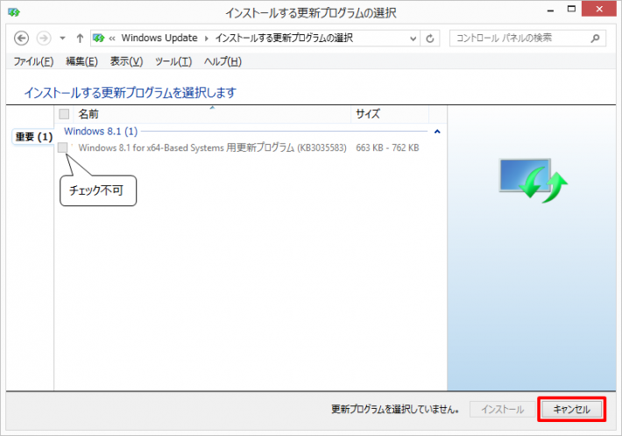The image size is (622, 436).
Task: Click the refresh button beside the address bar
Action: (430, 39)
